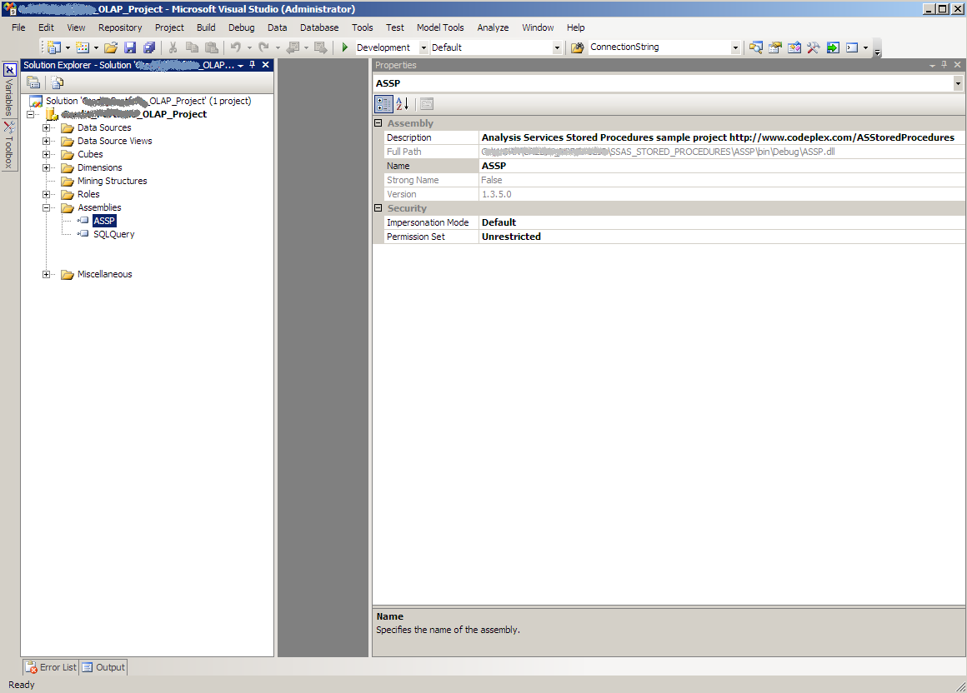Expand the Roles folder node
Image resolution: width=967 pixels, height=693 pixels.
click(x=46, y=194)
